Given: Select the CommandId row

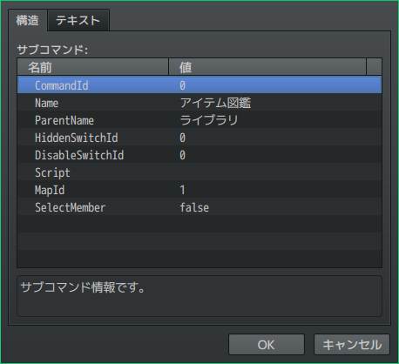Looking at the screenshot, I should (x=199, y=84).
